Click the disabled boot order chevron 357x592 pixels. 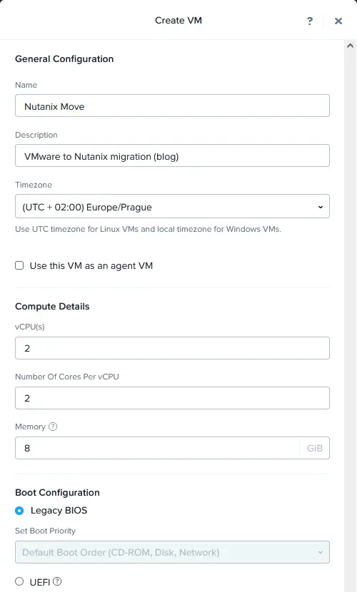[321, 552]
